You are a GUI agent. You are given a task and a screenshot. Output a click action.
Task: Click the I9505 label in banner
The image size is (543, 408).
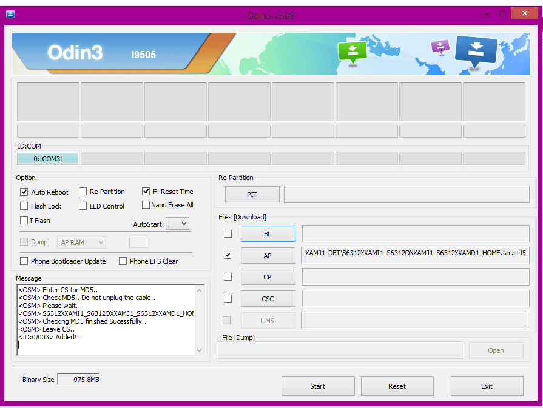[144, 55]
